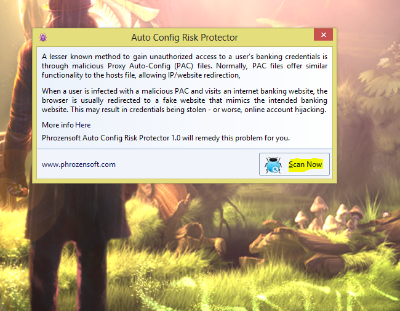
Task: Click the highlighted 'Scan Now' label text
Action: pos(305,164)
